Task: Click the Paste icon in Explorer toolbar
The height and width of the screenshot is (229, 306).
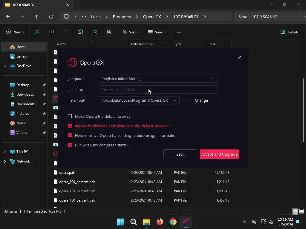Action: tap(66, 32)
